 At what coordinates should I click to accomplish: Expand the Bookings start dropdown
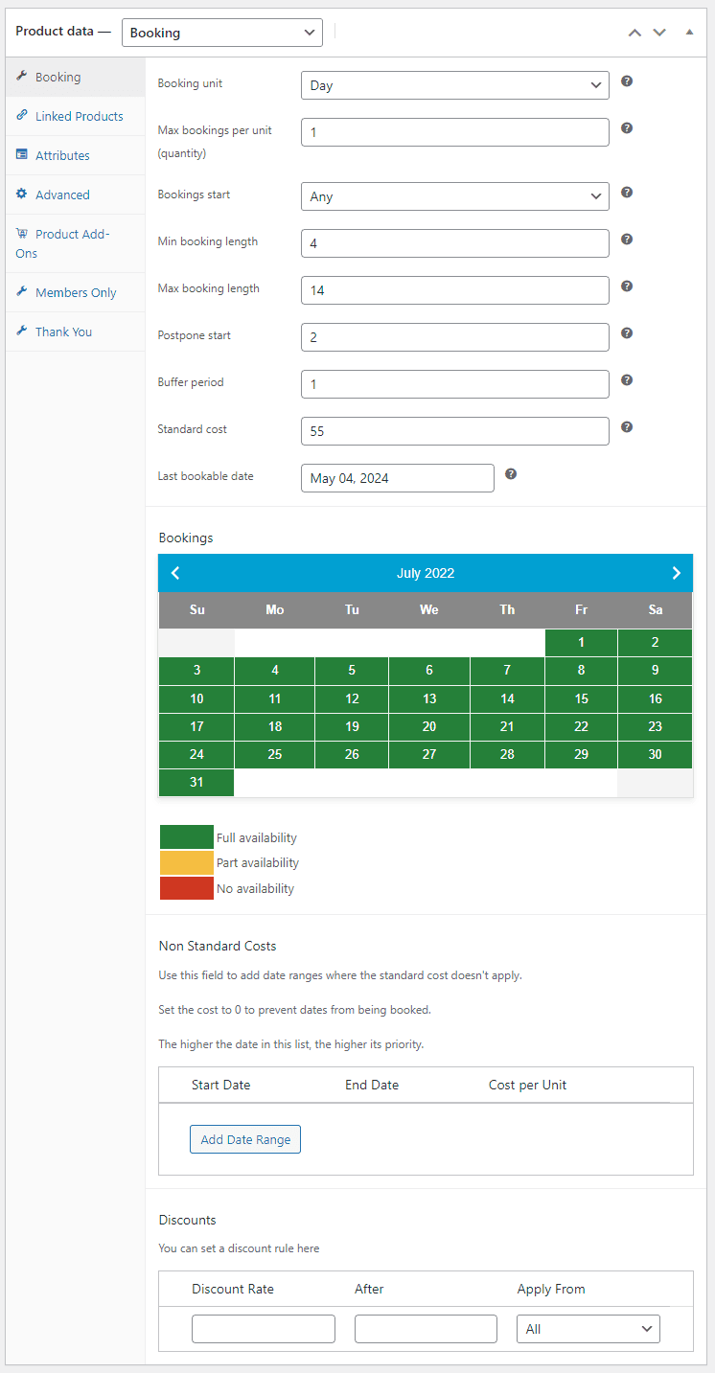click(x=454, y=196)
